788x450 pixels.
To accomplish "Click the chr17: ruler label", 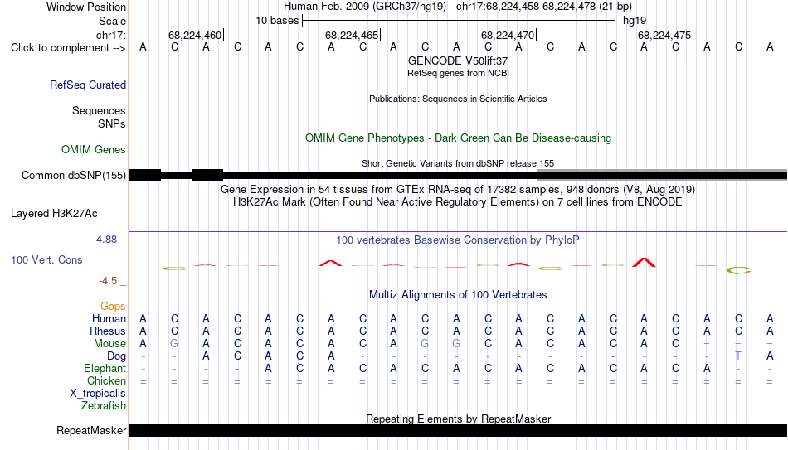I will pyautogui.click(x=110, y=35).
